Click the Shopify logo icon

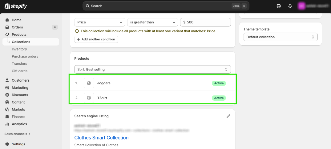tap(7, 6)
